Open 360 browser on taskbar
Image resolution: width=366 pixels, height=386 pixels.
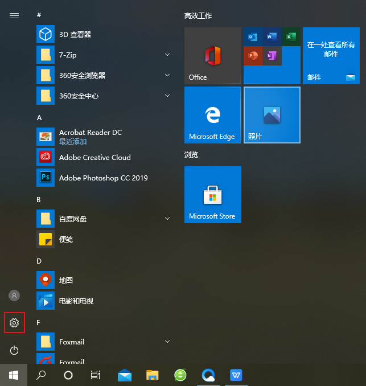(x=180, y=375)
